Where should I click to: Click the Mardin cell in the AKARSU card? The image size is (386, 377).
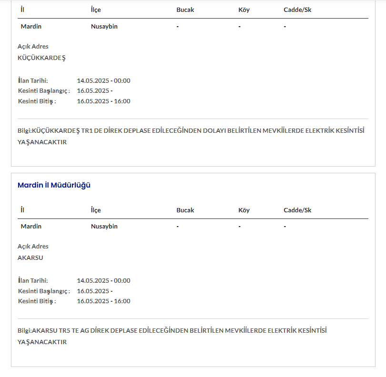pos(31,227)
